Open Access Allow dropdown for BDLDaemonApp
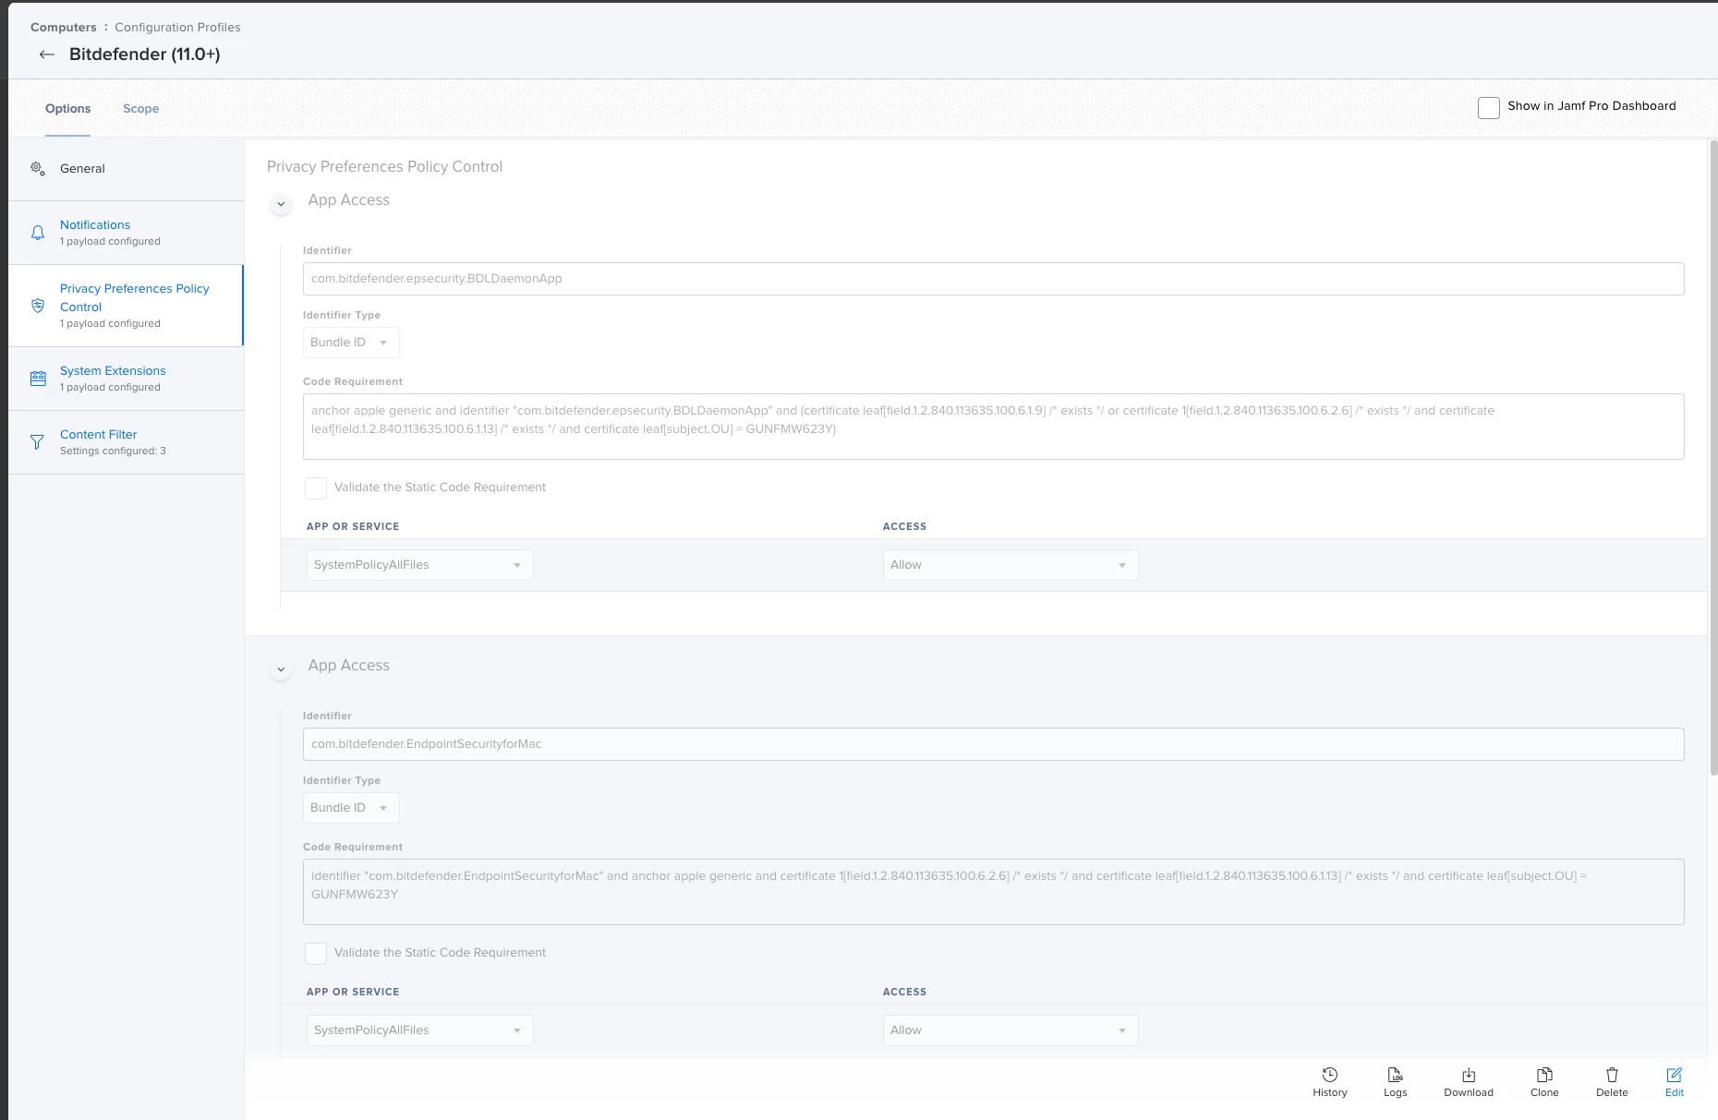Screen dimensions: 1718x1120 (1010, 565)
